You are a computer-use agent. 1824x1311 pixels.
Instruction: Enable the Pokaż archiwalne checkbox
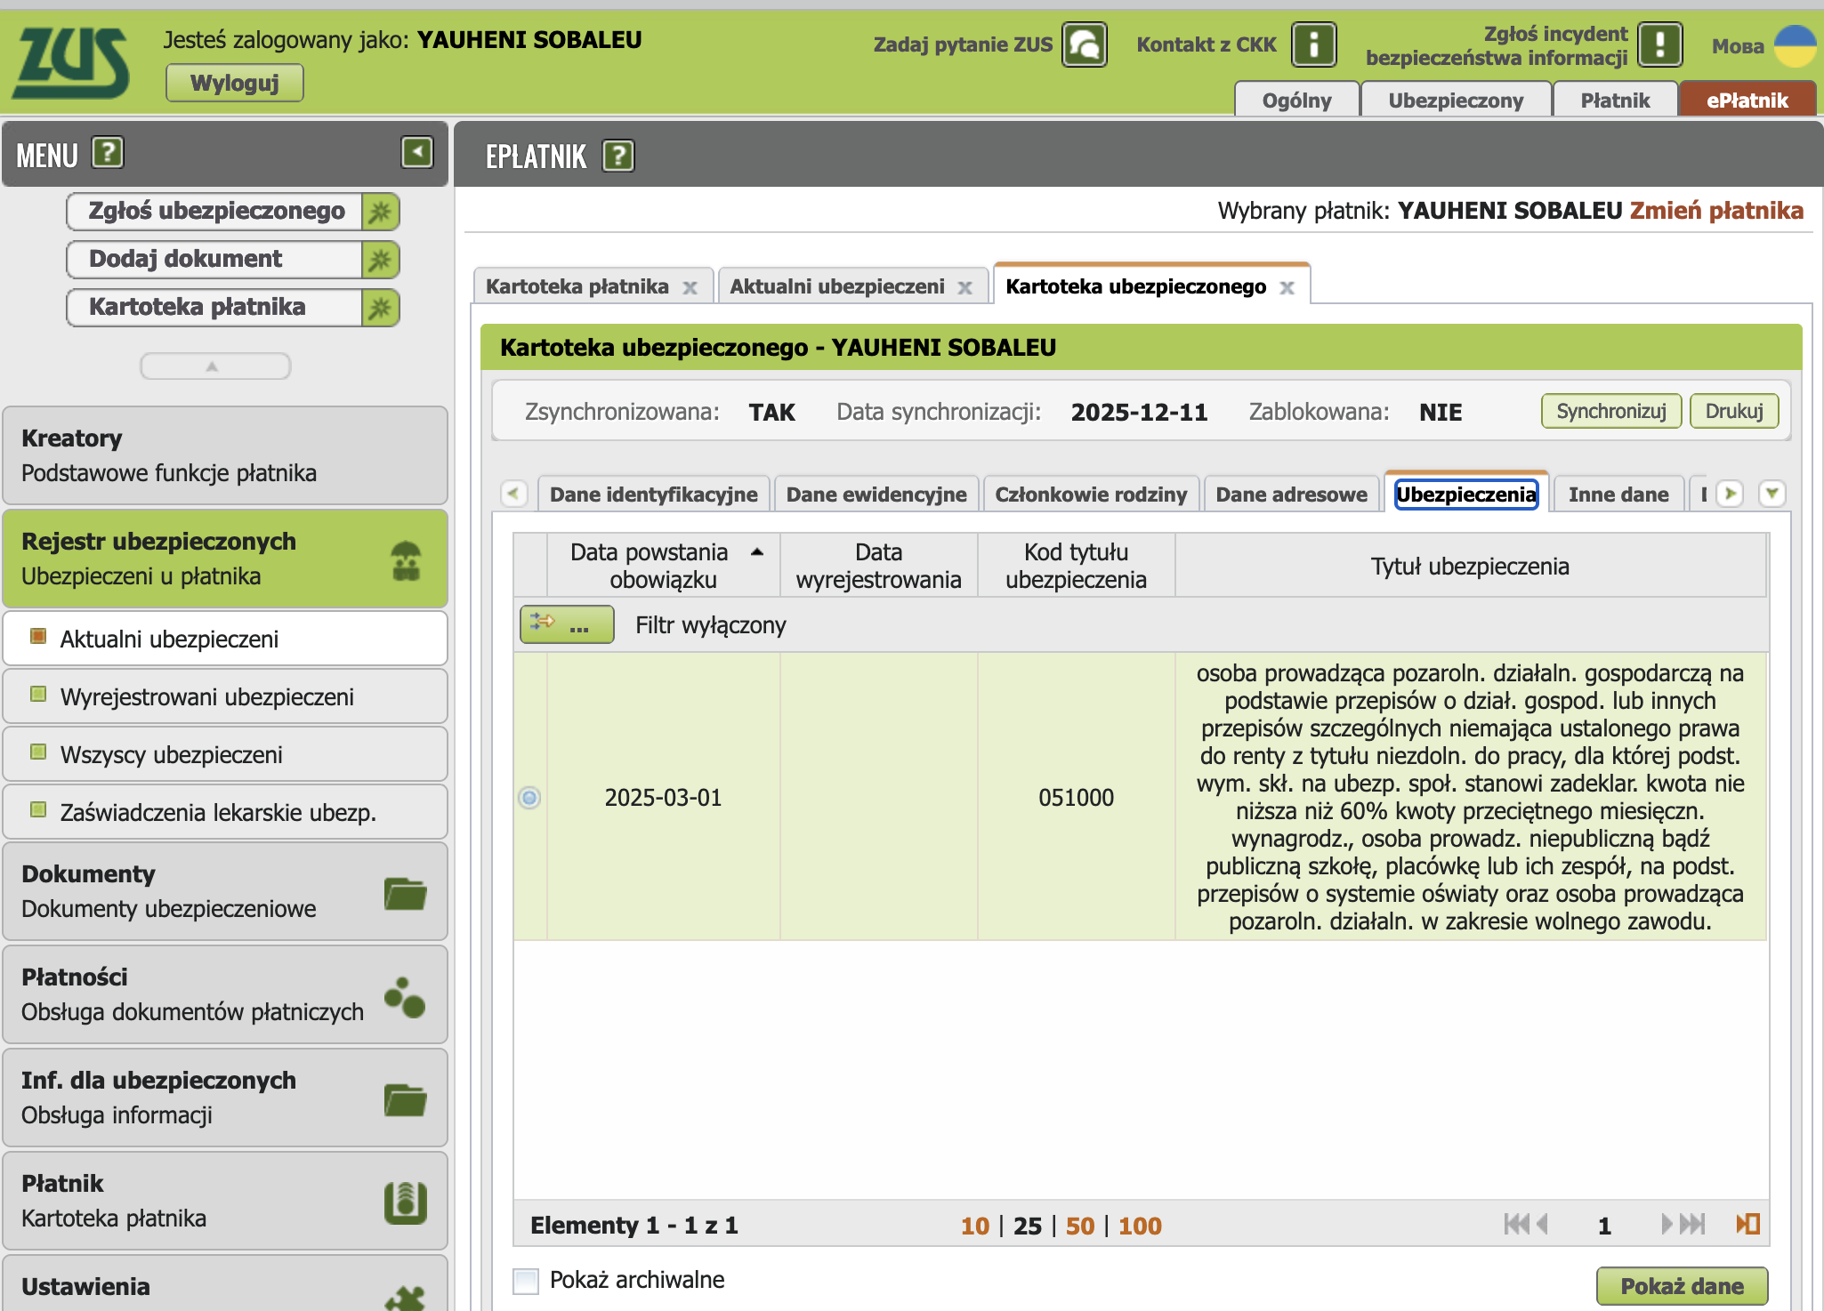tap(526, 1281)
